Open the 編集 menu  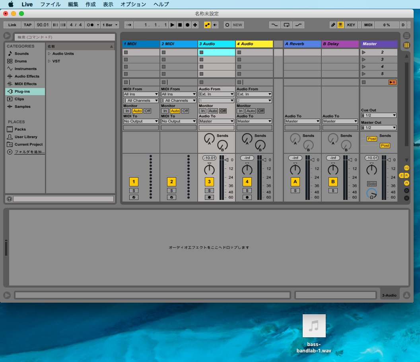pos(73,4)
